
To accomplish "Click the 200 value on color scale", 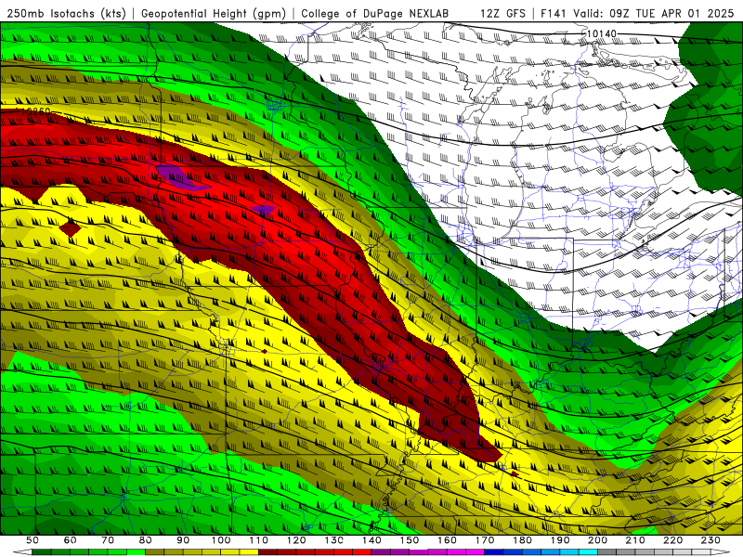I will click(597, 540).
